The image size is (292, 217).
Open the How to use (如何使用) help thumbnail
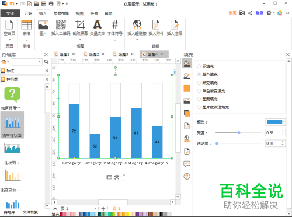point(12,98)
